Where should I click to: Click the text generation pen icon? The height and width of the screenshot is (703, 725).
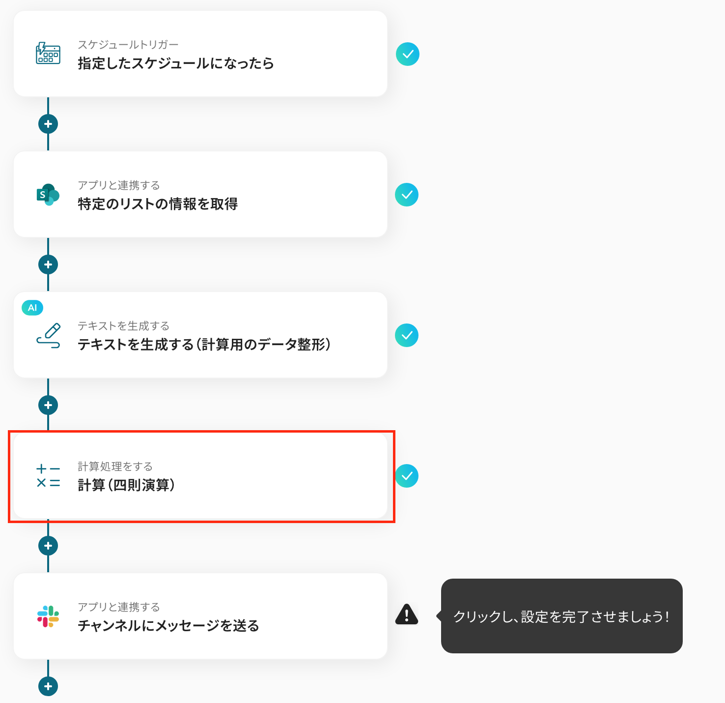point(48,335)
